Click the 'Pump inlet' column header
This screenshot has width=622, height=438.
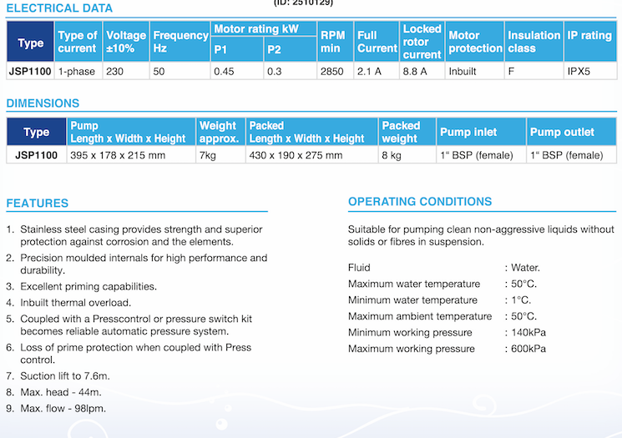(x=481, y=132)
